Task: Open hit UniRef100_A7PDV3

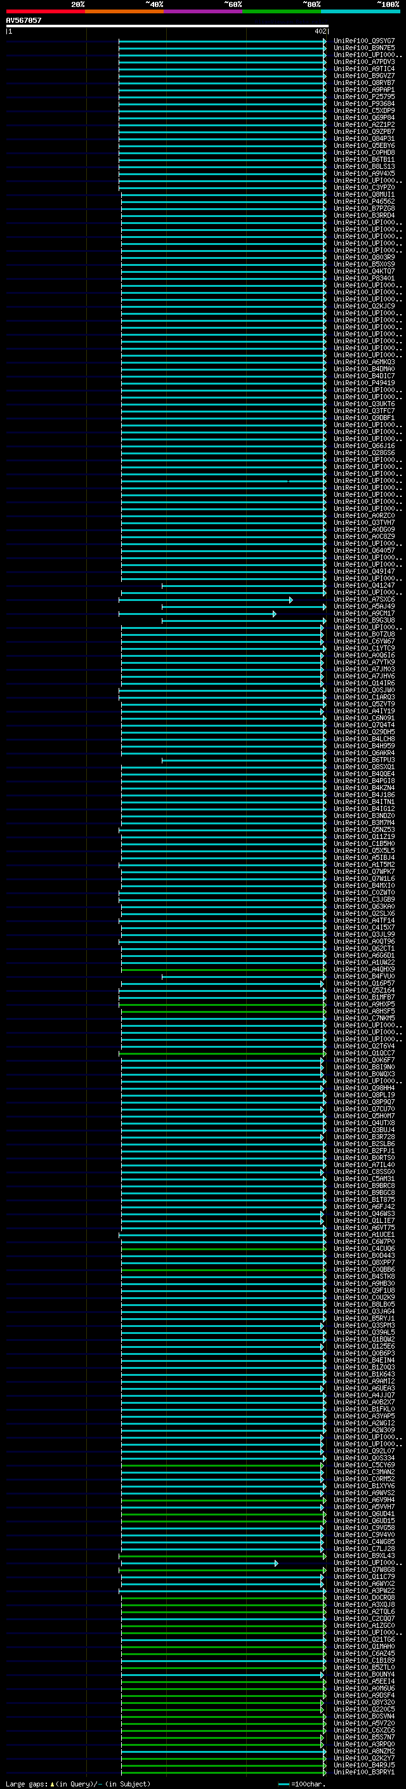Action: point(364,62)
